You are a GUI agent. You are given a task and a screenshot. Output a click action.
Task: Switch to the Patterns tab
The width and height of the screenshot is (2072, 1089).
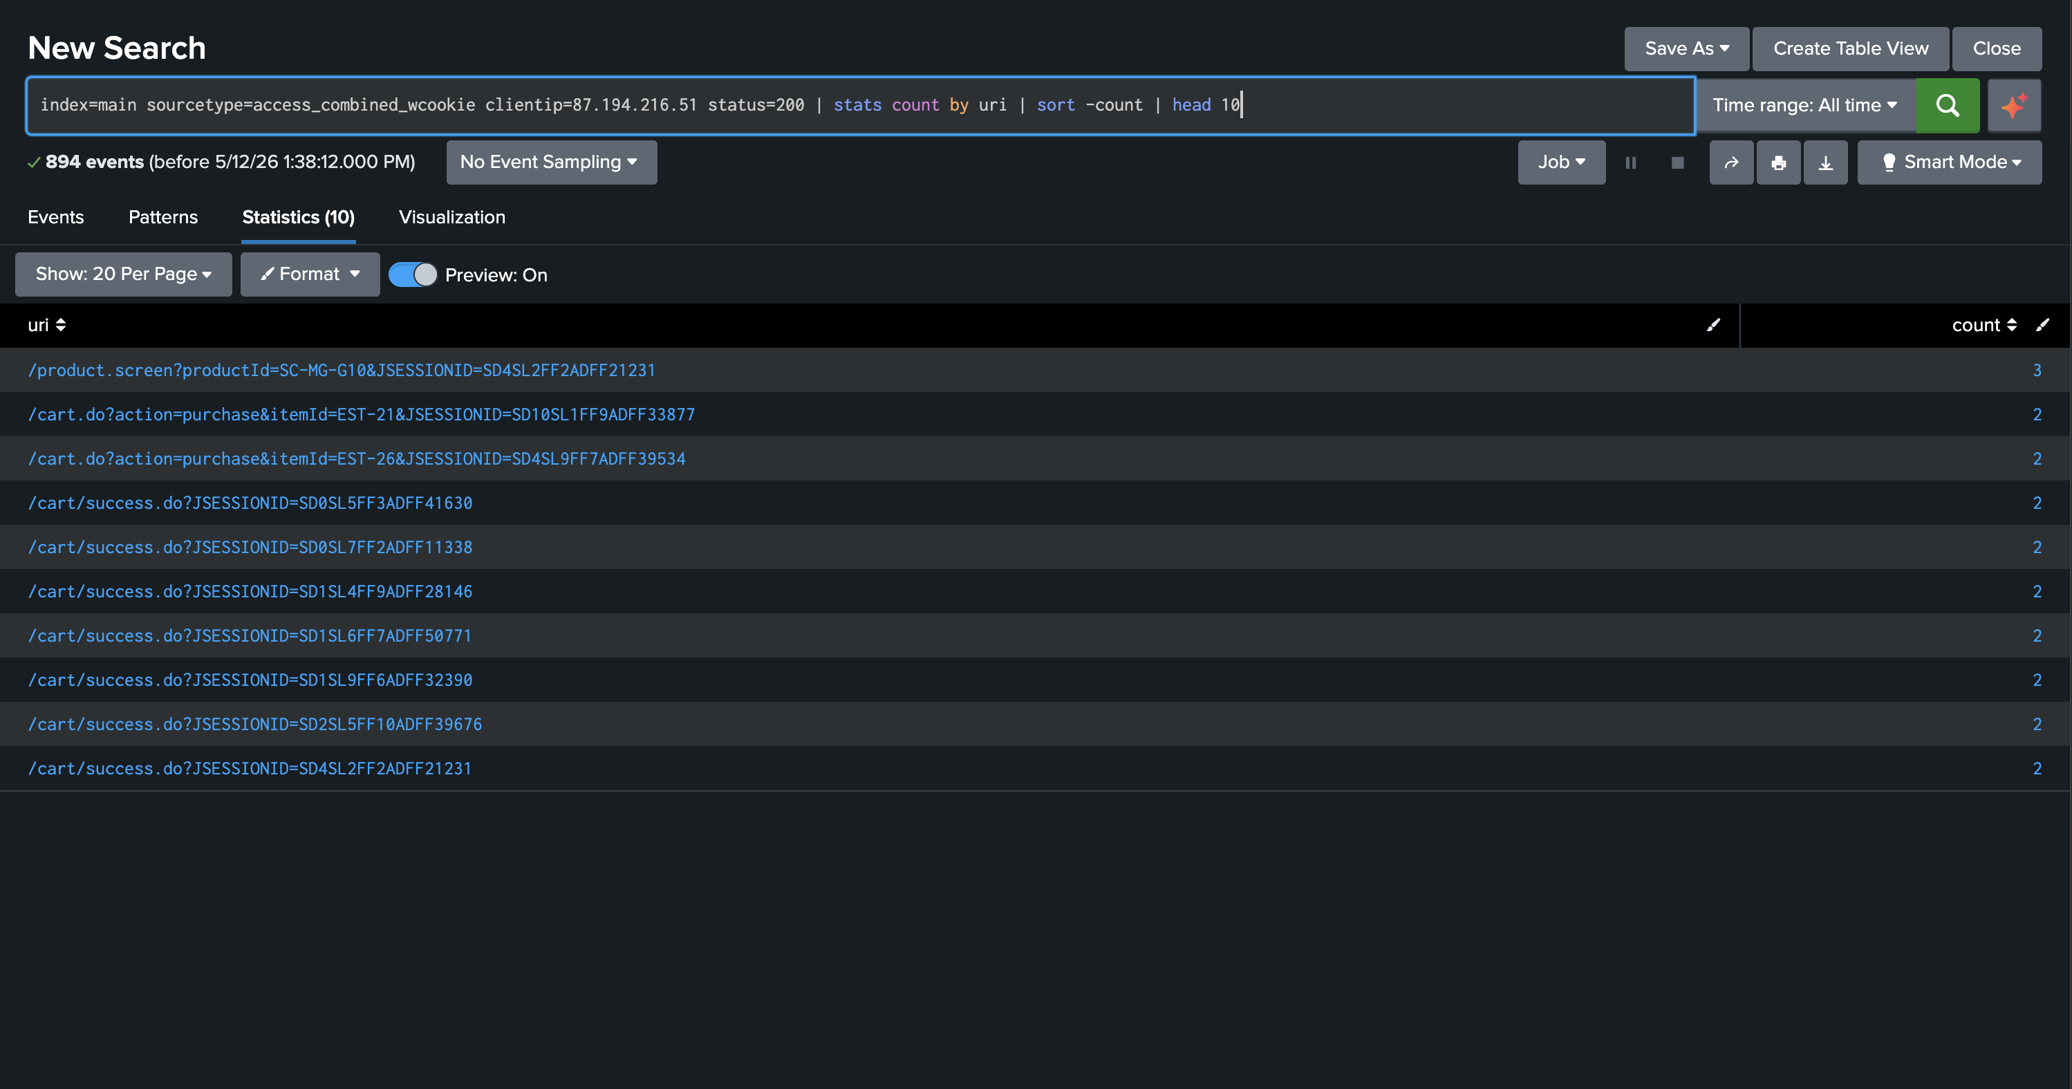click(x=163, y=217)
